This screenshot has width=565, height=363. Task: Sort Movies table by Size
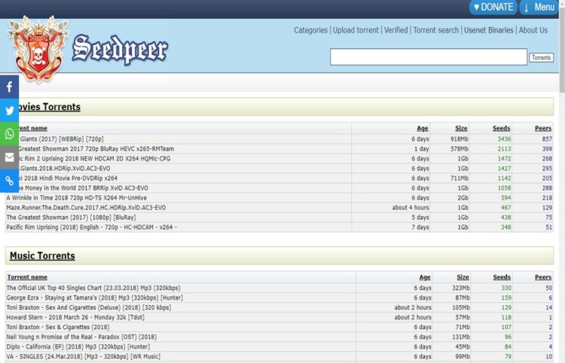[x=461, y=128]
